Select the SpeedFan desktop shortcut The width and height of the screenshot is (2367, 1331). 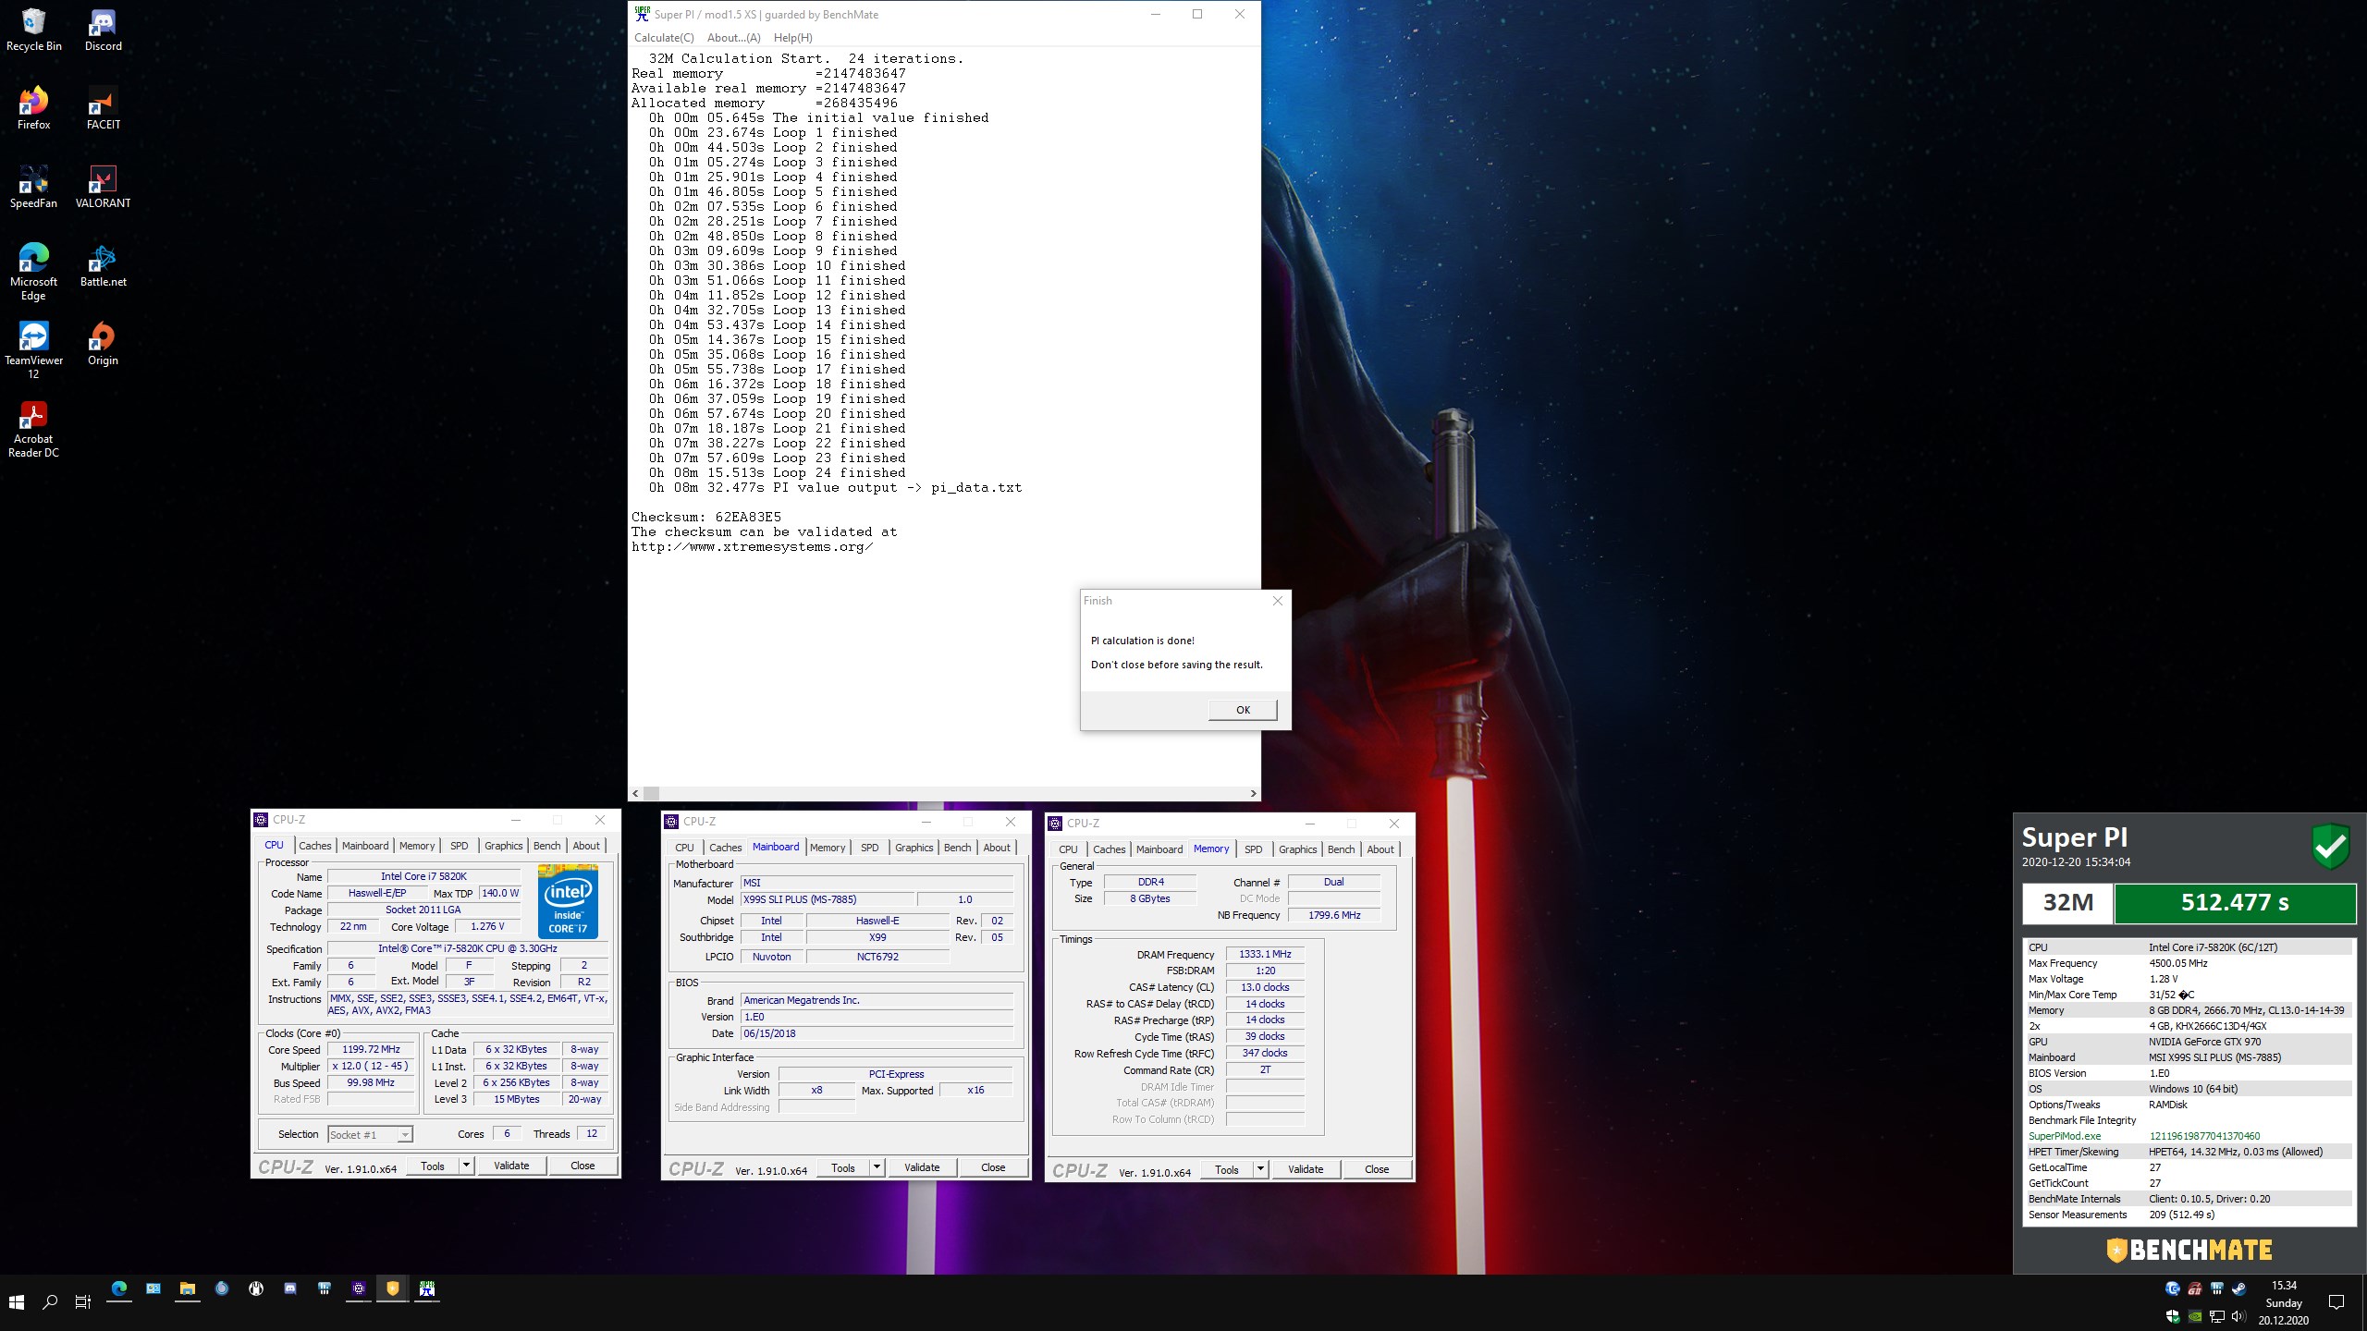(33, 187)
